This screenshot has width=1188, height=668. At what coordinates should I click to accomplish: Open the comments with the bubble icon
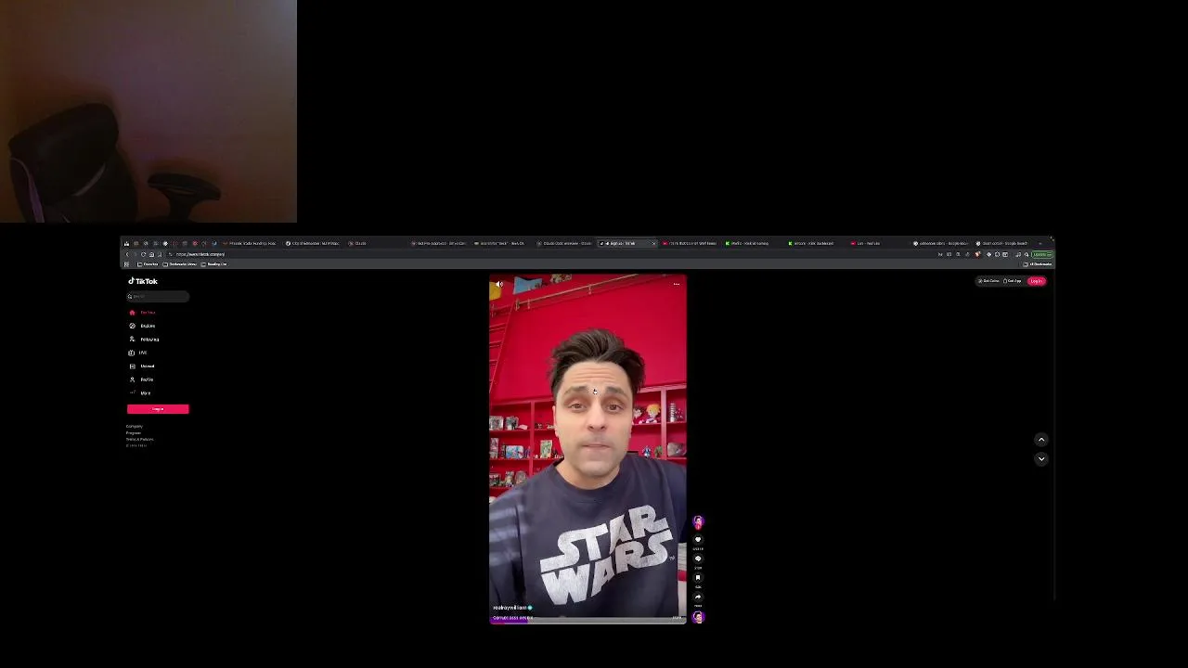698,559
